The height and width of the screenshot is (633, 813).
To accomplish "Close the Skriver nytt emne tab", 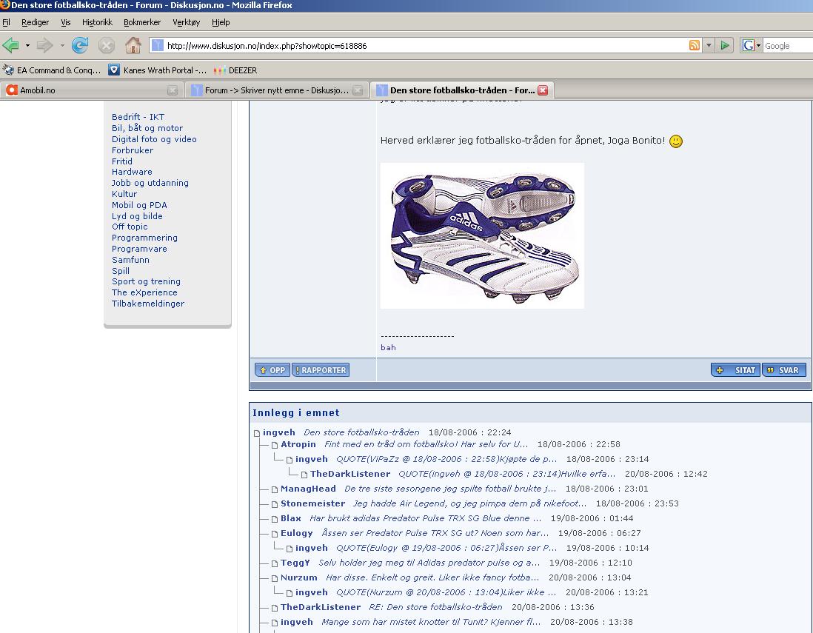I will pyautogui.click(x=357, y=90).
